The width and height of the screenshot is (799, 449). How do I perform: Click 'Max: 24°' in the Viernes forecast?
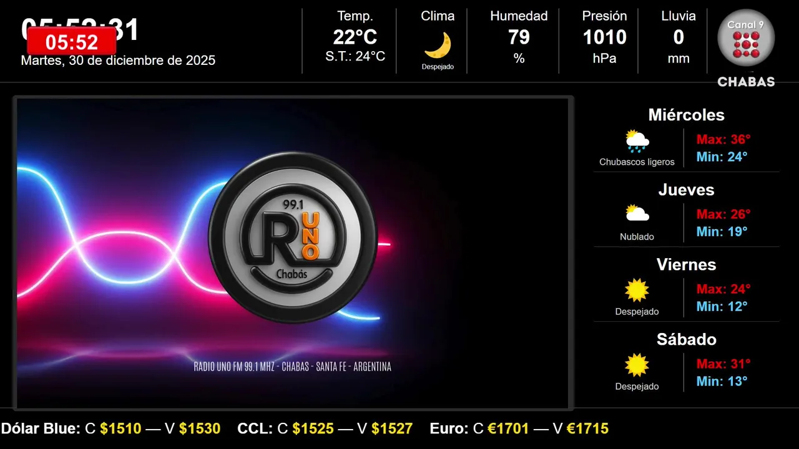point(723,289)
